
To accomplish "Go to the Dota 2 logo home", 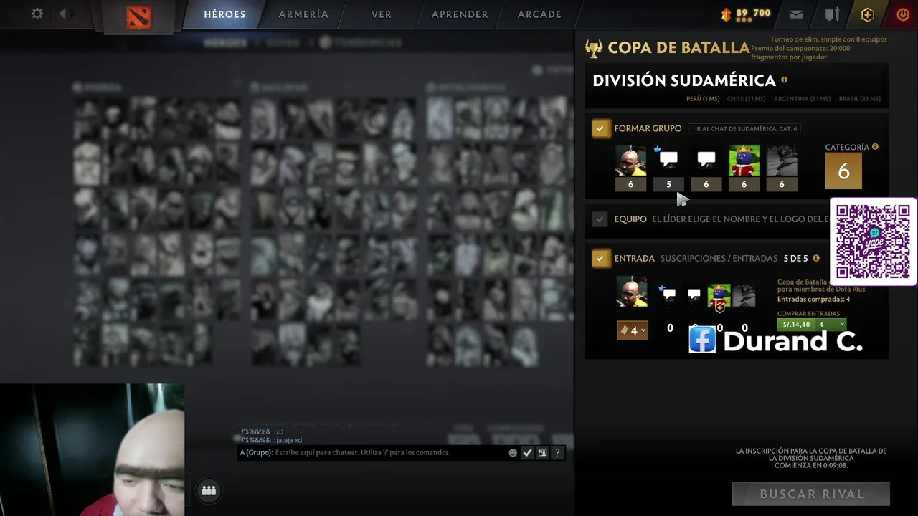I will tap(138, 16).
